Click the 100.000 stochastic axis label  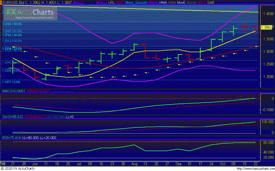point(268,122)
